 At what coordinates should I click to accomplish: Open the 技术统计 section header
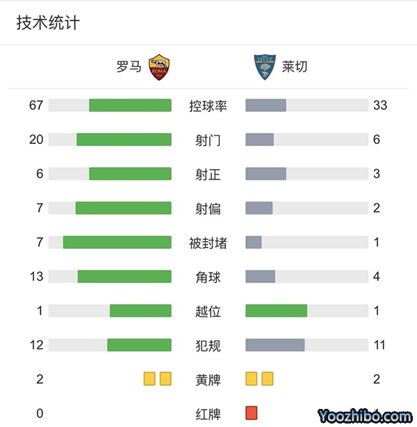coord(48,23)
